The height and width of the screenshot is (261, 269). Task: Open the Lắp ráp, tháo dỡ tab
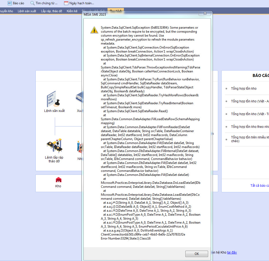coord(51,11)
